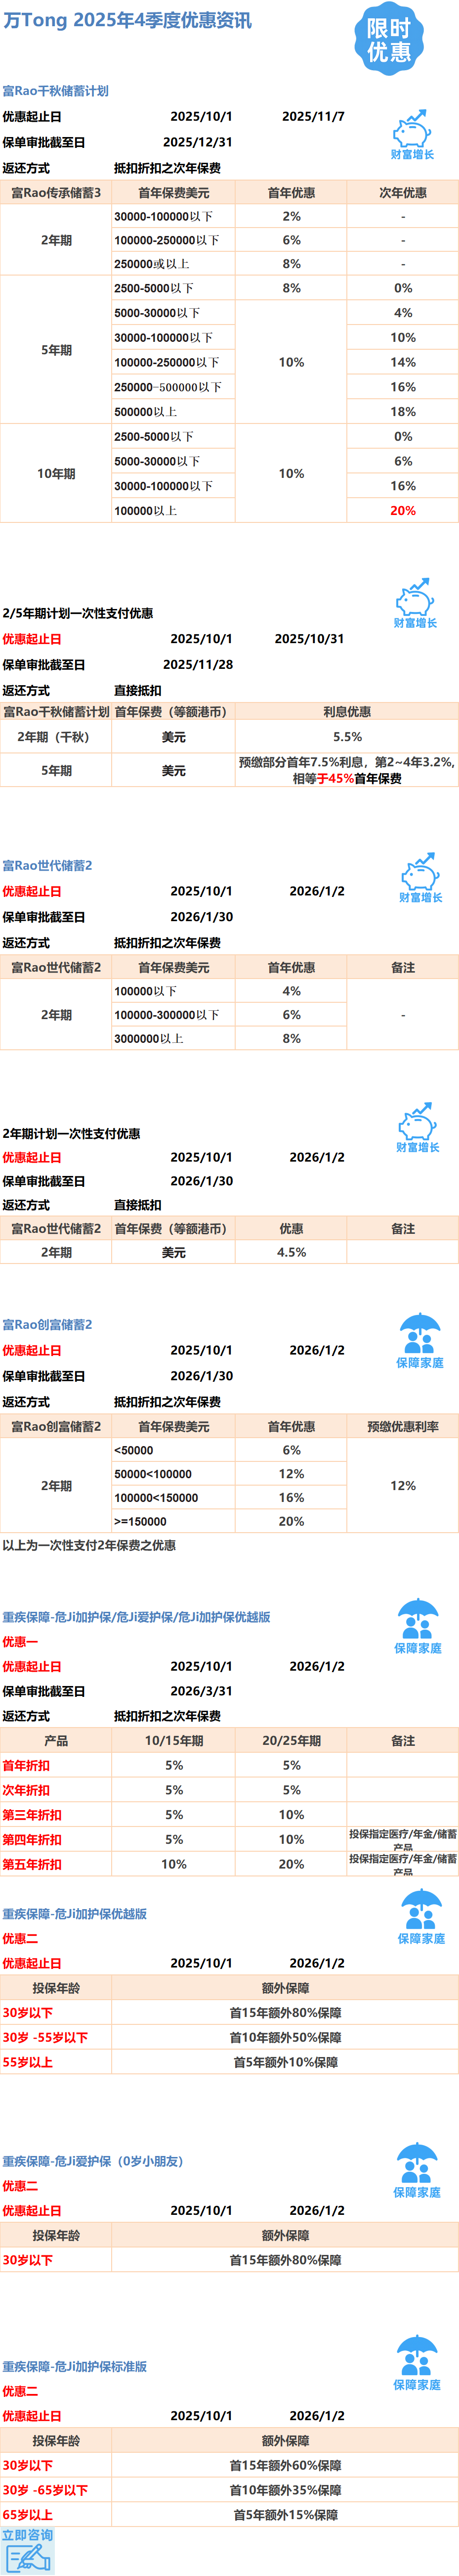Select piggy bank icon above 2/5年期计划一次性支付优惠

coord(414,598)
